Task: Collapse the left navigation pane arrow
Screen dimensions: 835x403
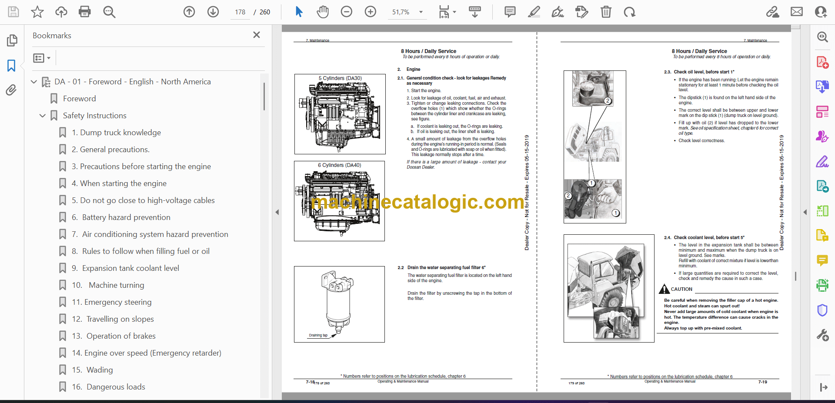Action: [x=277, y=212]
